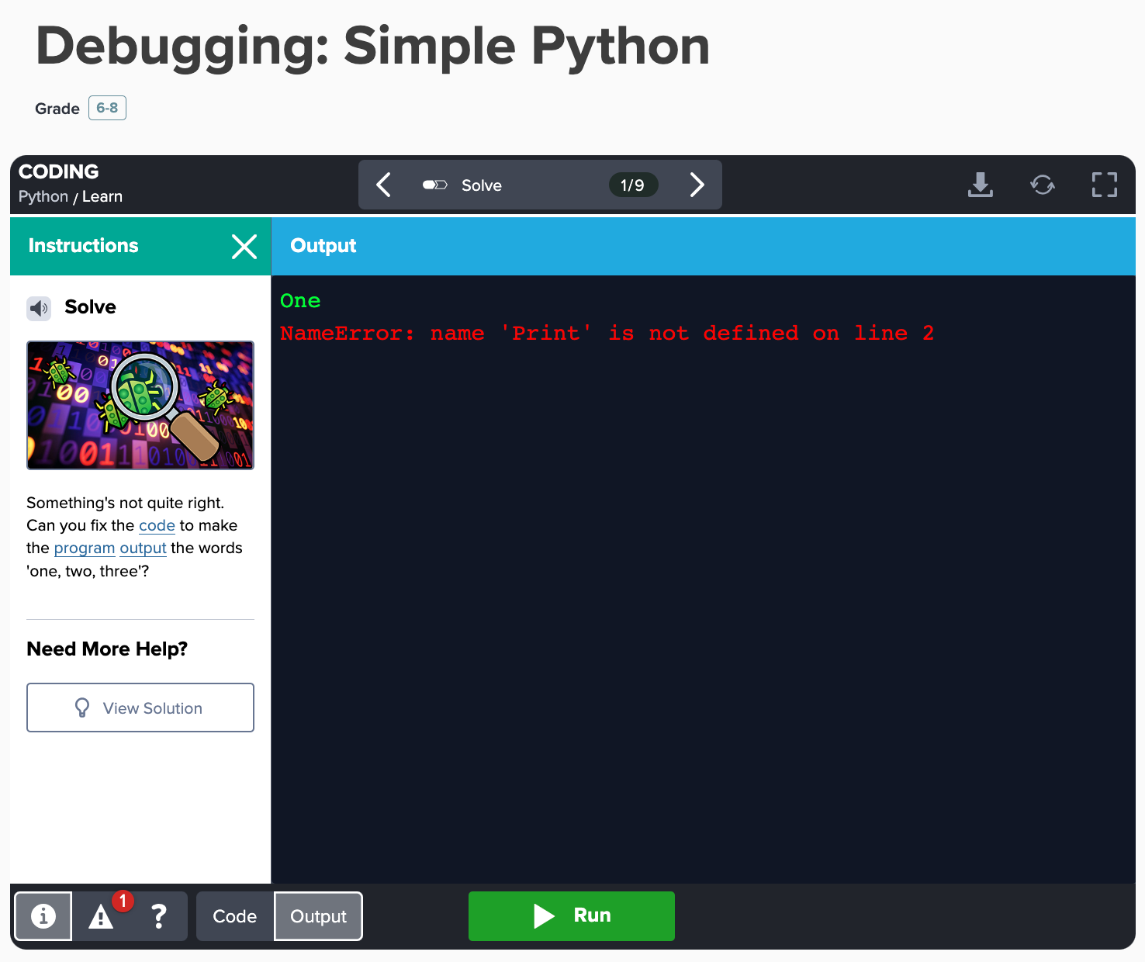Image resolution: width=1145 pixels, height=962 pixels.
Task: Click the NameError message line
Action: point(607,334)
